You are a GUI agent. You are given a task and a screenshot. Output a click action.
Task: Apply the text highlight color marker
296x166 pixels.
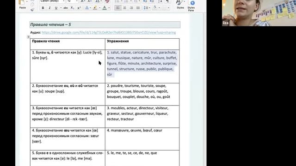pyautogui.click(x=95, y=8)
